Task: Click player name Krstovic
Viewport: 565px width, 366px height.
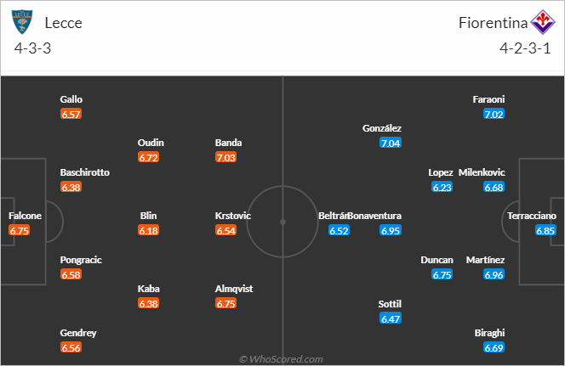Action: (233, 216)
